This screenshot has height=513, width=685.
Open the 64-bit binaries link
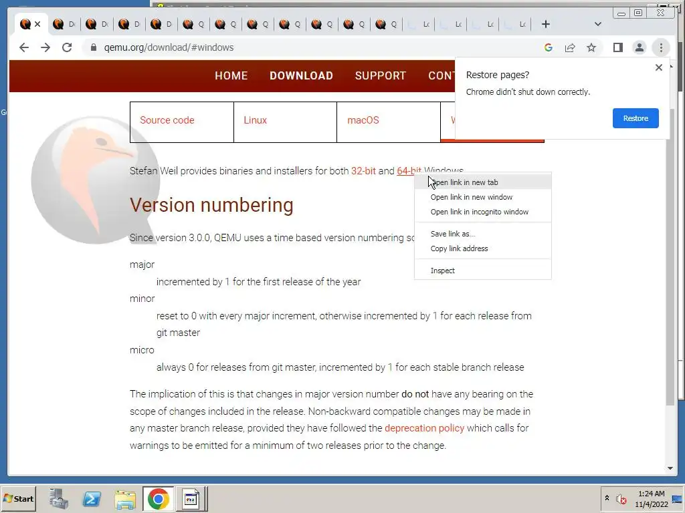click(409, 171)
